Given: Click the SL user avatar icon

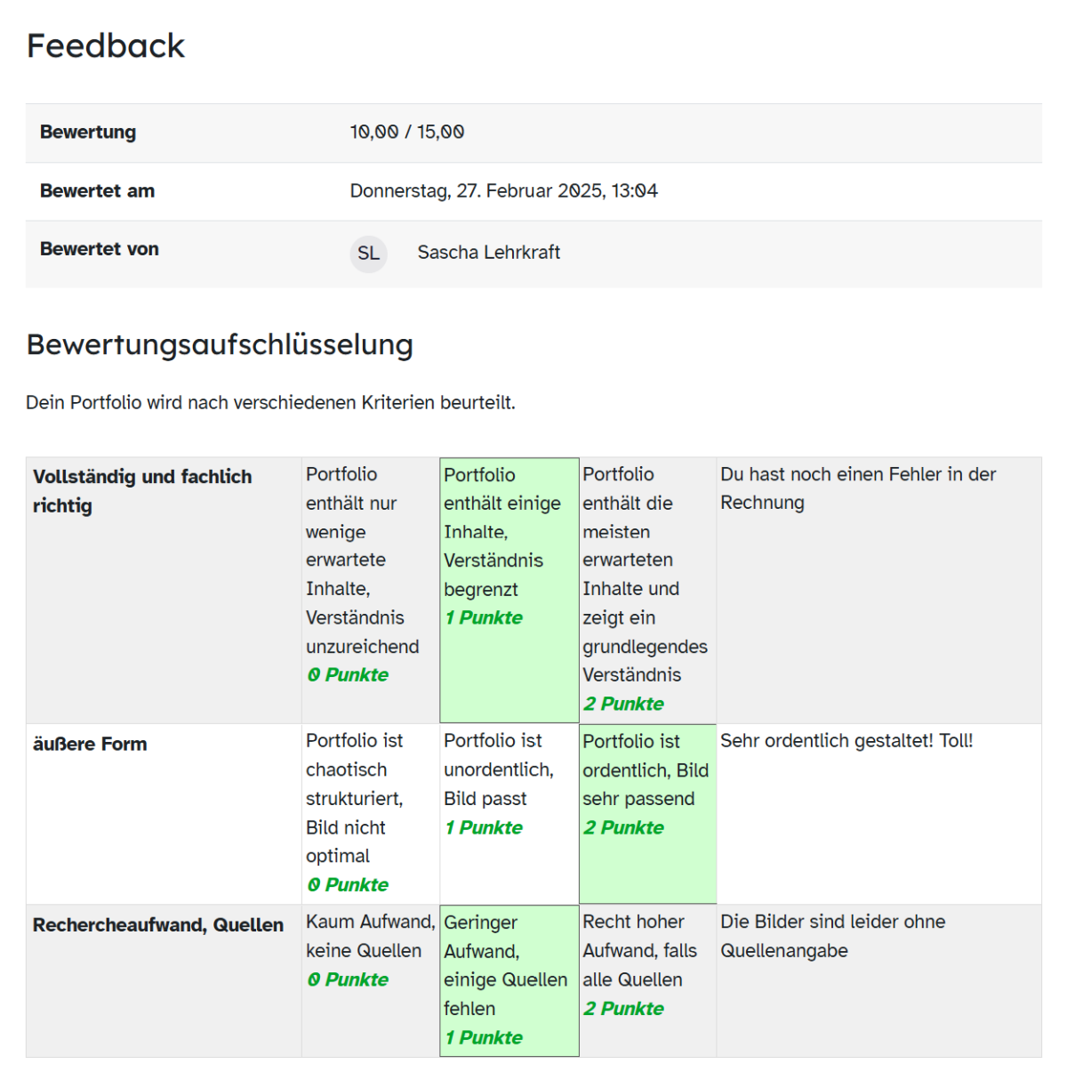Looking at the screenshot, I should [x=368, y=254].
